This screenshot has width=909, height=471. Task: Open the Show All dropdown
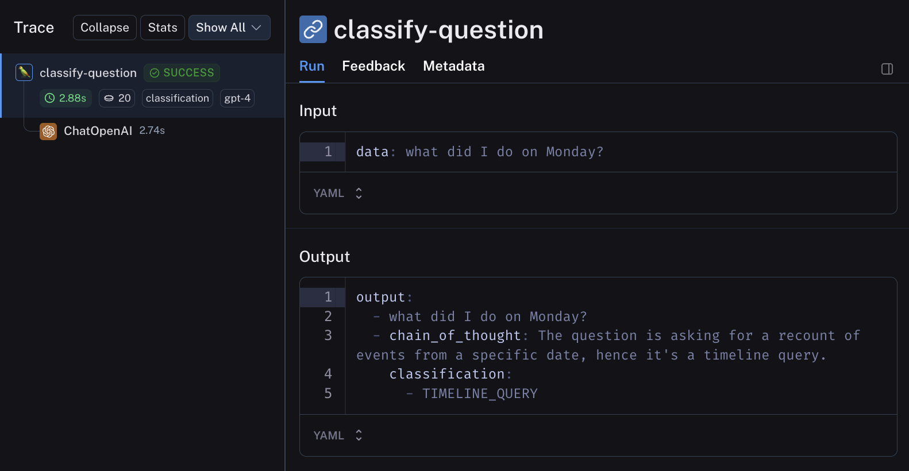(x=229, y=28)
